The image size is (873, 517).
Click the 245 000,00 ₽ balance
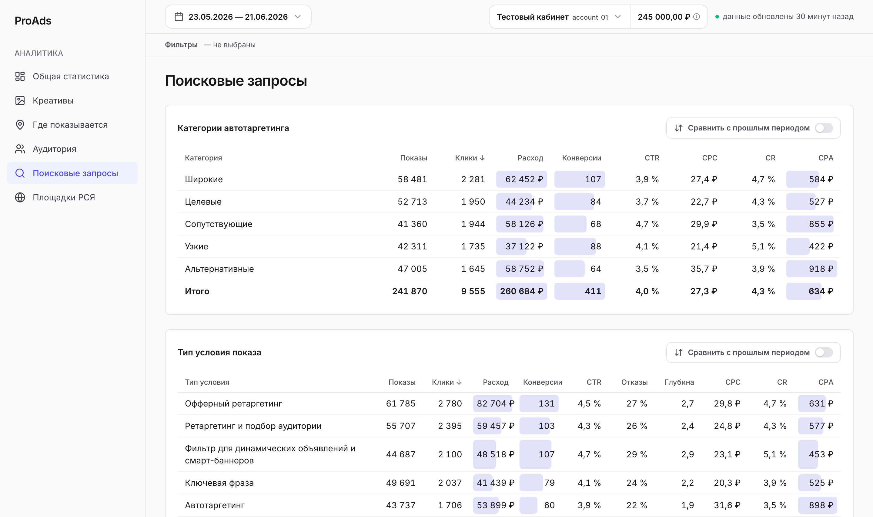pos(664,17)
